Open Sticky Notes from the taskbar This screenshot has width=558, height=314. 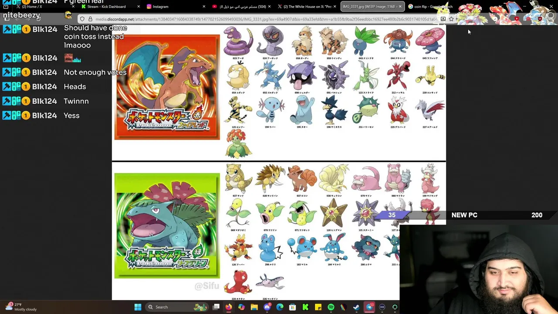coord(318,307)
